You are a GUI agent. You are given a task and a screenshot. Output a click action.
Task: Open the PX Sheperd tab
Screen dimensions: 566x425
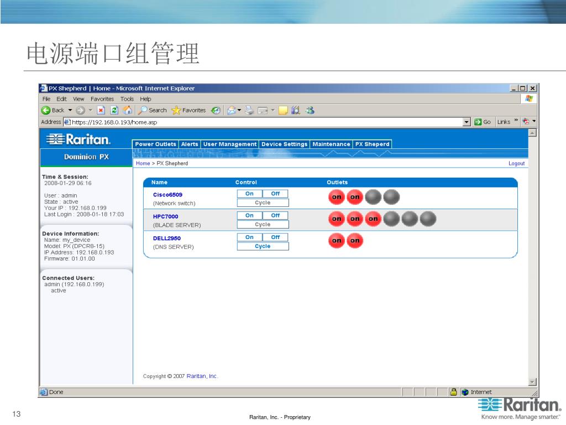point(372,144)
